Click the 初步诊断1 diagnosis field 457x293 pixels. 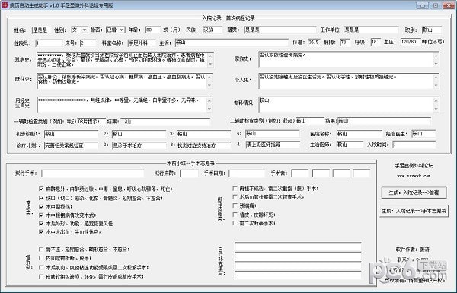coord(72,134)
